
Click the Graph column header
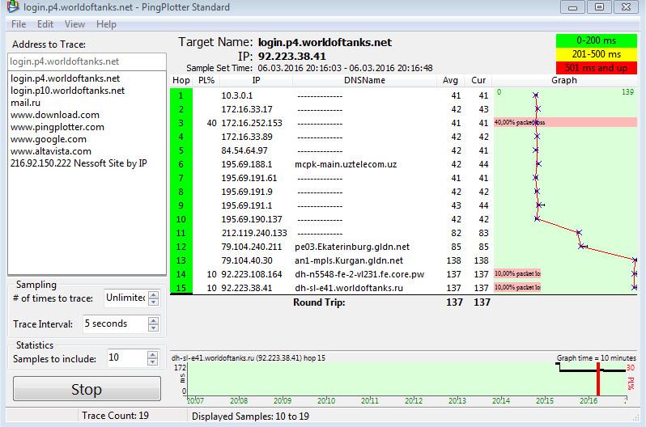564,80
